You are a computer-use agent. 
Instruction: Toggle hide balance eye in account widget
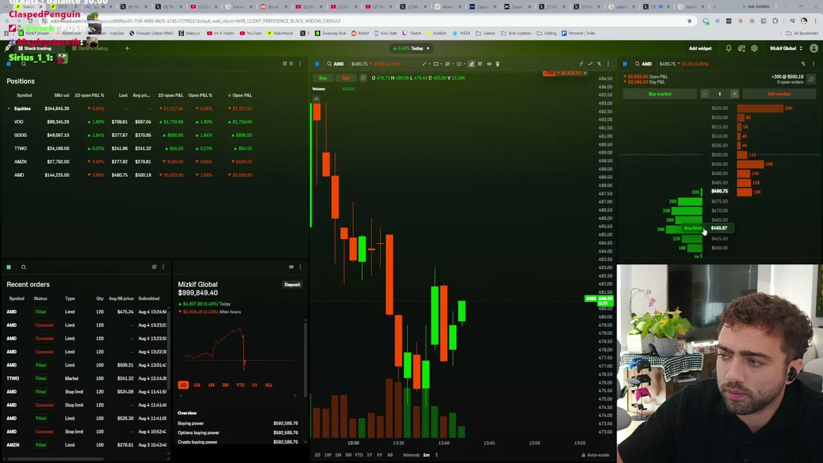(x=291, y=267)
